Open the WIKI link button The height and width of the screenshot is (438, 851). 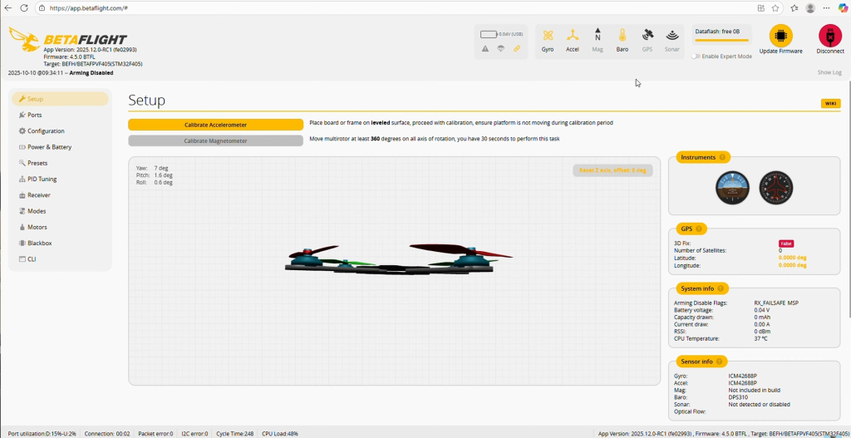coord(830,103)
